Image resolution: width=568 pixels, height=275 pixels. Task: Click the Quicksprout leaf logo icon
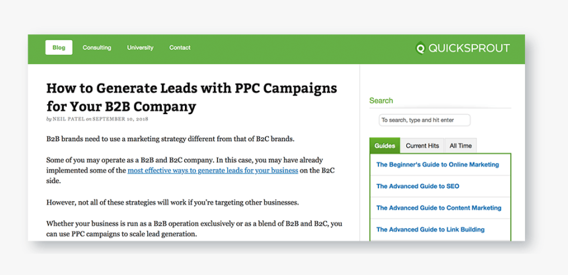click(x=420, y=48)
